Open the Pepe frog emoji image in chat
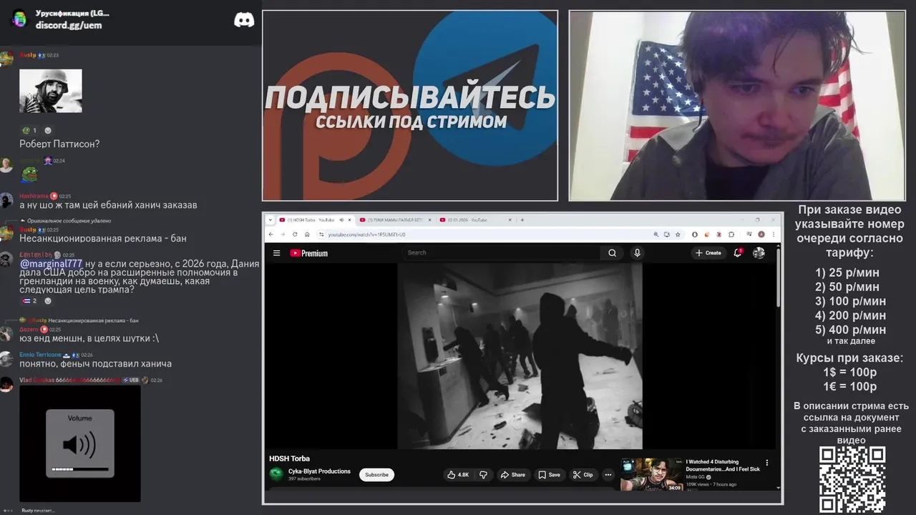916x515 pixels. pyautogui.click(x=29, y=174)
